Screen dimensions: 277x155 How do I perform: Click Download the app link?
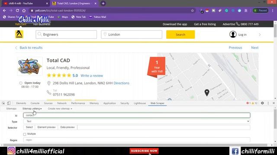[175, 24]
